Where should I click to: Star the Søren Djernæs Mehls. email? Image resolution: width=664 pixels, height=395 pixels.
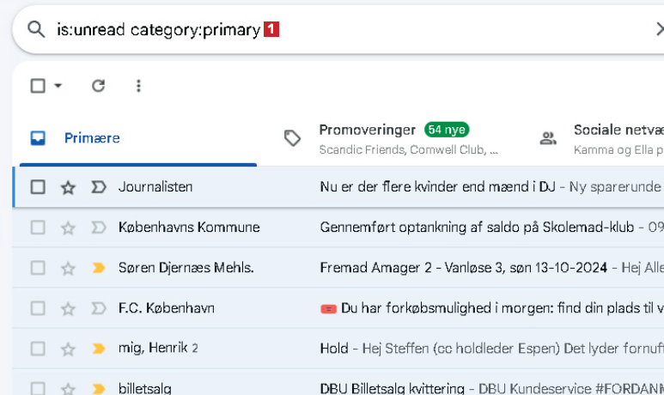point(68,268)
